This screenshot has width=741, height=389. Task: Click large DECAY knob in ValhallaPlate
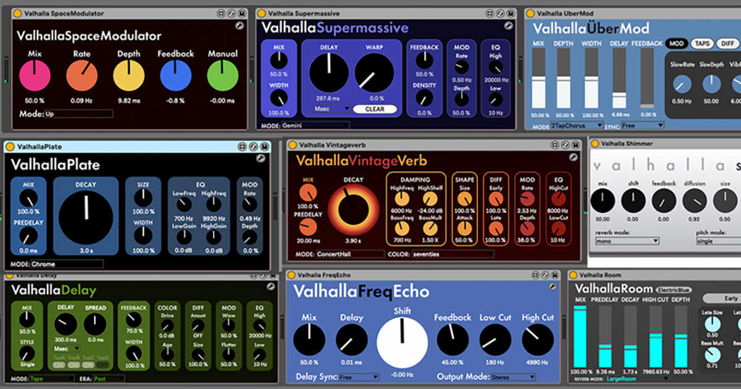point(86,216)
